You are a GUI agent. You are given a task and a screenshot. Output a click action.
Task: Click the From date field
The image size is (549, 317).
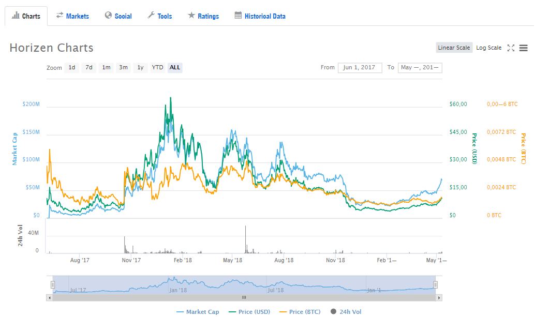(360, 68)
